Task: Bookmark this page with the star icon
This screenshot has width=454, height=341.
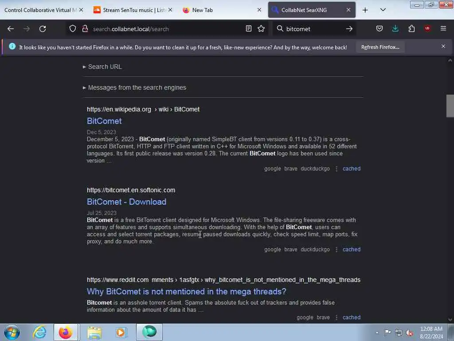Action: pos(261,28)
